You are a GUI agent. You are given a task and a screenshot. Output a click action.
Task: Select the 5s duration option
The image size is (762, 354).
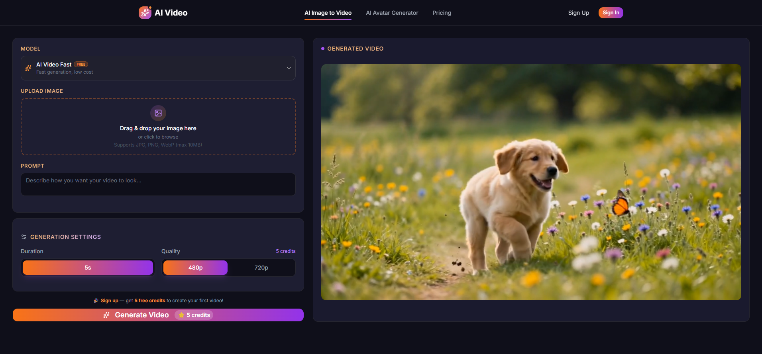click(88, 268)
